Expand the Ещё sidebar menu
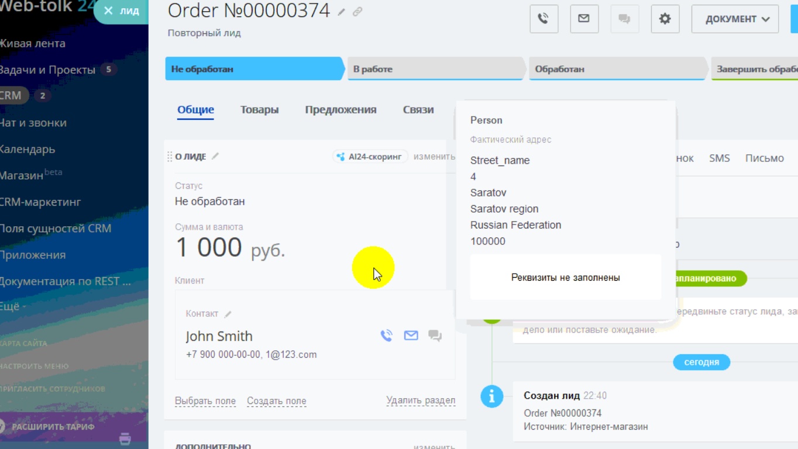798x449 pixels. point(12,306)
